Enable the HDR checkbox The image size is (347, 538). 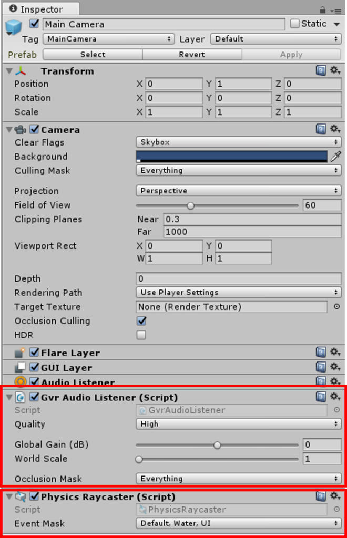(141, 335)
